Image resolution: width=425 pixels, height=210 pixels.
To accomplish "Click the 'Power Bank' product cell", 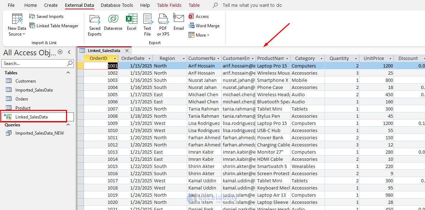I will tap(273, 137).
